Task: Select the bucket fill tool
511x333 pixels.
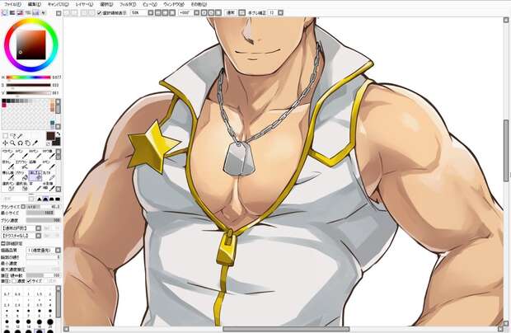Action: [21, 176]
